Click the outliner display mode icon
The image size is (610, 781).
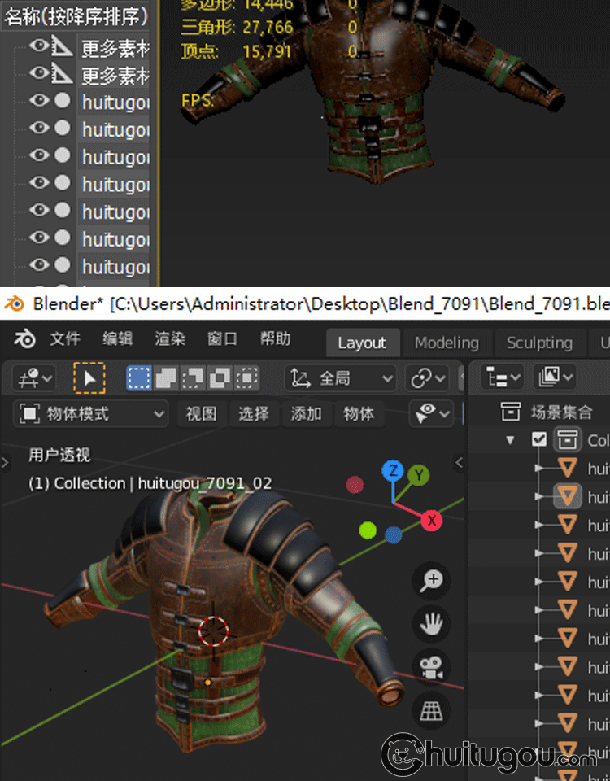point(503,377)
